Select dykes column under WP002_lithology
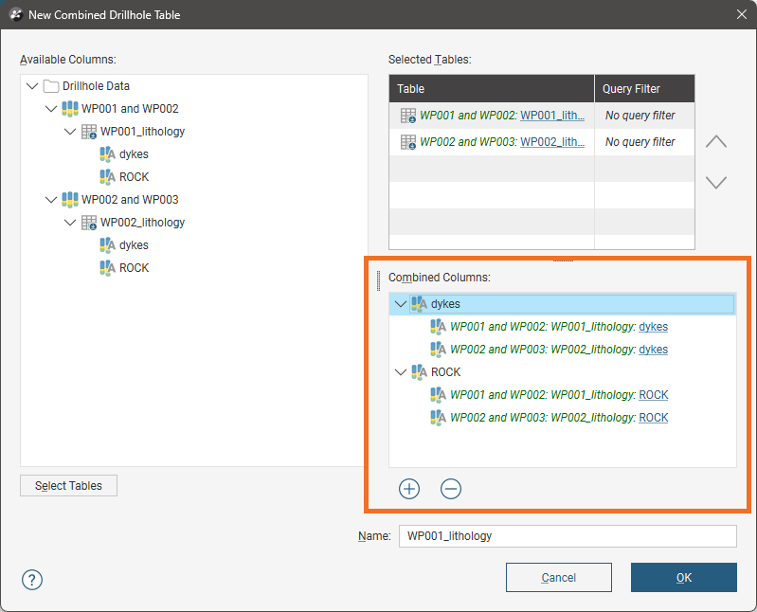Screen dimensions: 757x612 [x=134, y=245]
